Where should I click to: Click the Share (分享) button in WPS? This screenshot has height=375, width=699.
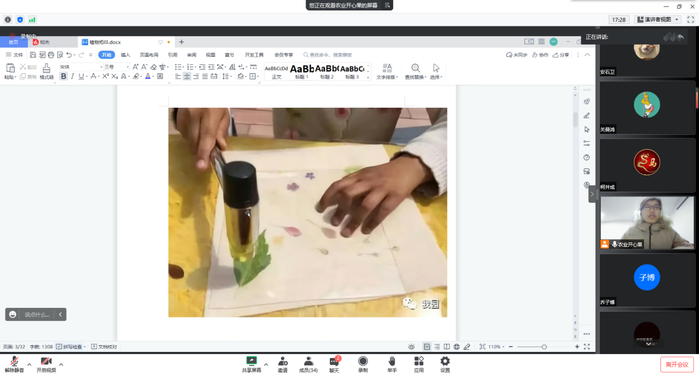(561, 55)
